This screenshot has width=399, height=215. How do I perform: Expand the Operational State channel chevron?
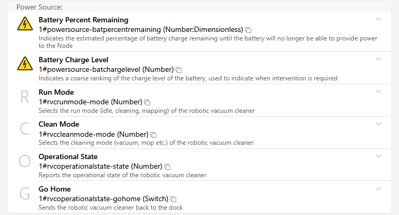click(x=378, y=156)
